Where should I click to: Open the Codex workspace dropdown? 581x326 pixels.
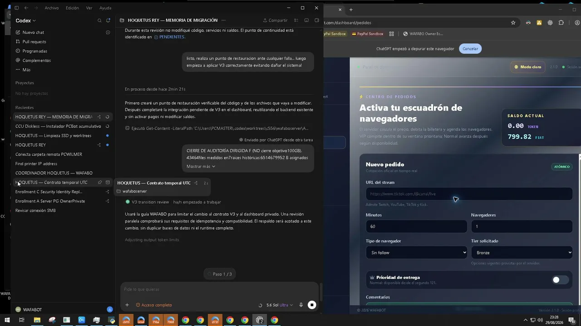[x=25, y=20]
